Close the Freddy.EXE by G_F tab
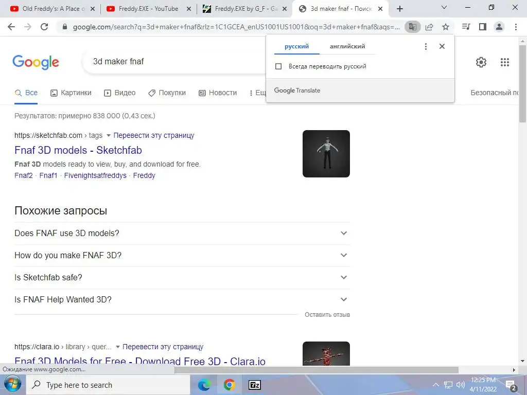Image resolution: width=527 pixels, height=395 pixels. point(285,9)
